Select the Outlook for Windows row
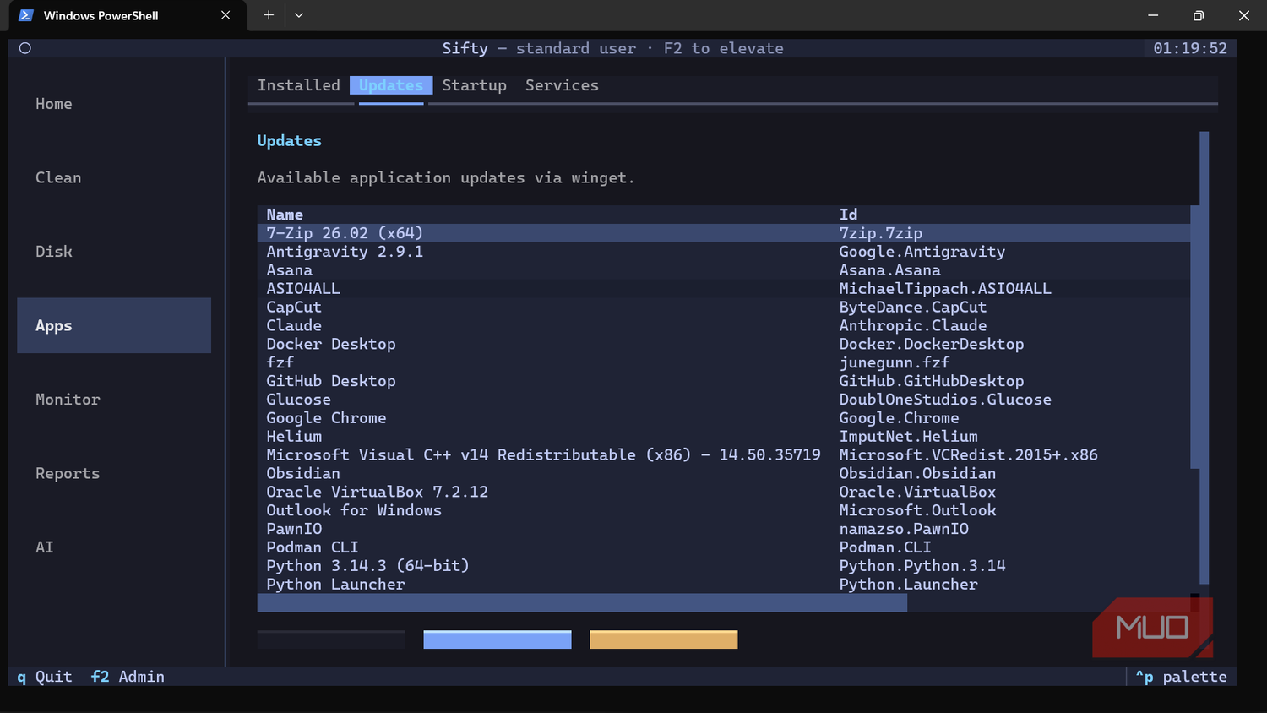Image resolution: width=1267 pixels, height=713 pixels. 724,510
